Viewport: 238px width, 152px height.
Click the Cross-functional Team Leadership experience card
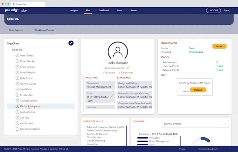pos(134,105)
